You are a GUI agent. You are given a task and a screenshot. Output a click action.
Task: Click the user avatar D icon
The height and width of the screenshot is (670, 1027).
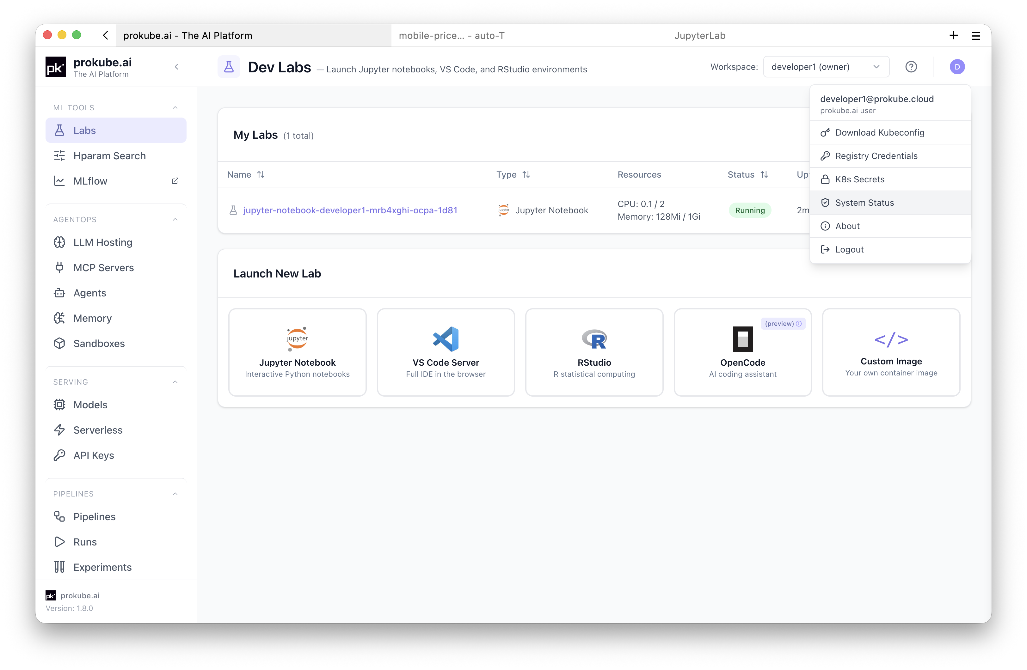click(957, 67)
